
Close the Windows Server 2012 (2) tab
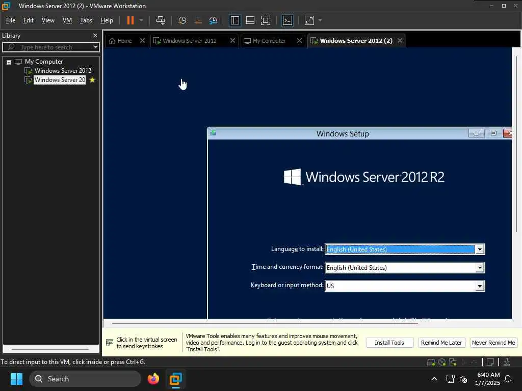[x=400, y=41]
